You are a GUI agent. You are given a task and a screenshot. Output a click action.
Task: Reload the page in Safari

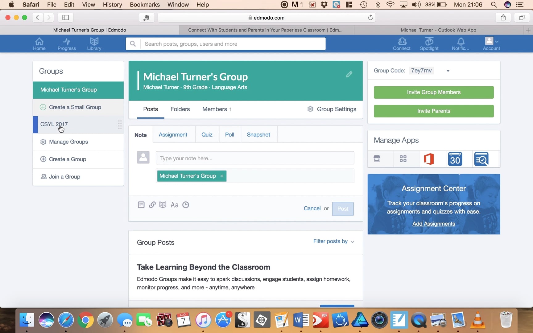[370, 18]
